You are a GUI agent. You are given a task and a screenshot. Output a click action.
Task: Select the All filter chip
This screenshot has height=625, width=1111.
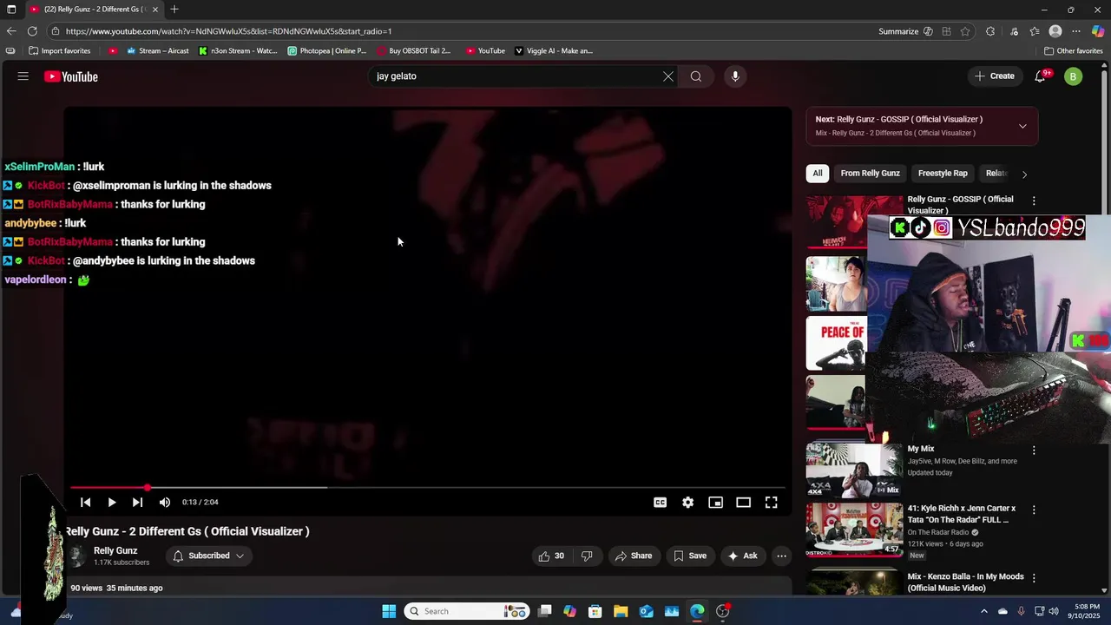(818, 173)
